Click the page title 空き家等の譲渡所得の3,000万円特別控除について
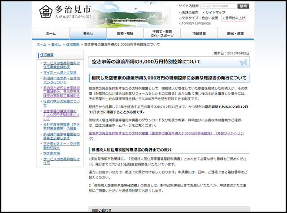The width and height of the screenshot is (287, 213). (x=147, y=62)
